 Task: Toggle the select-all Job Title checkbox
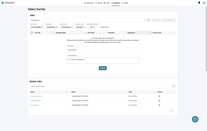pos(31,33)
